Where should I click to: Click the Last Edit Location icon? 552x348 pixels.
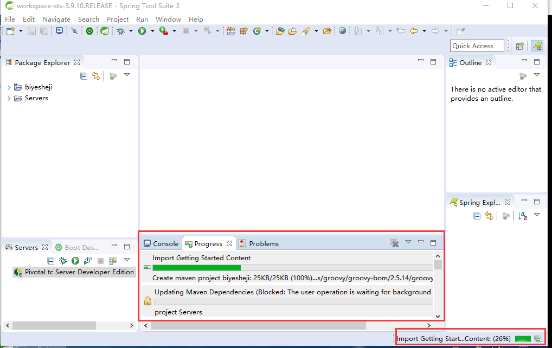tap(401, 31)
